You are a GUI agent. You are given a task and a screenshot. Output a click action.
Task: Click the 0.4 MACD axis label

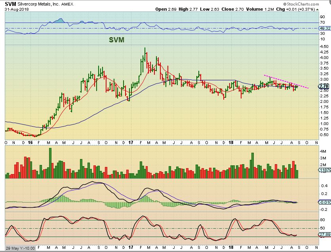pos(324,186)
